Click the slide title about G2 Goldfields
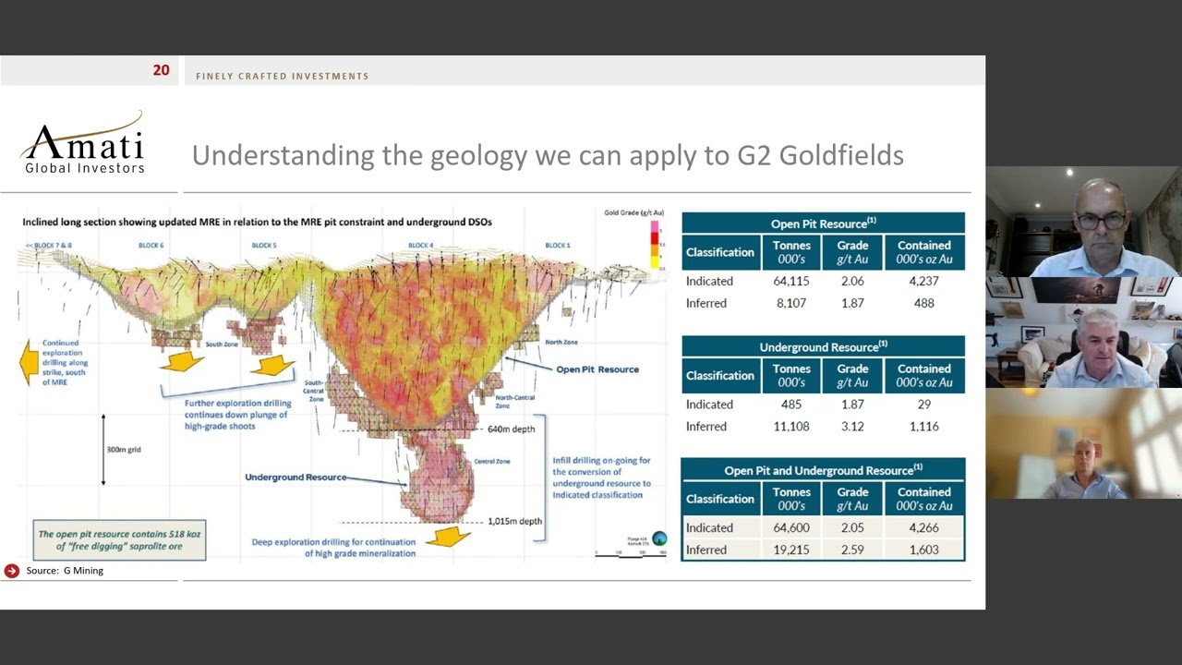Viewport: 1182px width, 665px height. click(x=548, y=155)
